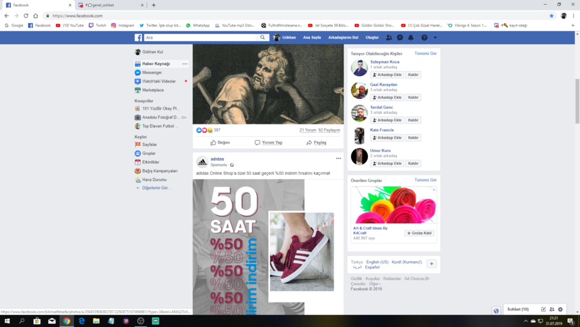Viewport: 580px width, 327px height.
Task: Dismiss the suggested group card with X
Action: (434, 190)
